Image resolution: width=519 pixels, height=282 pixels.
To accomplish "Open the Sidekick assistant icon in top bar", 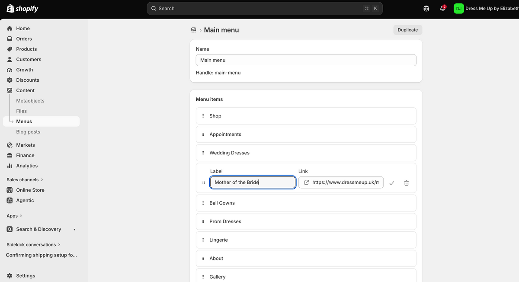I will [x=426, y=9].
